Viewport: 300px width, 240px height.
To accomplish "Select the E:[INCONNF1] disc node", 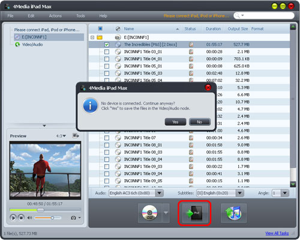I will click(x=49, y=37).
